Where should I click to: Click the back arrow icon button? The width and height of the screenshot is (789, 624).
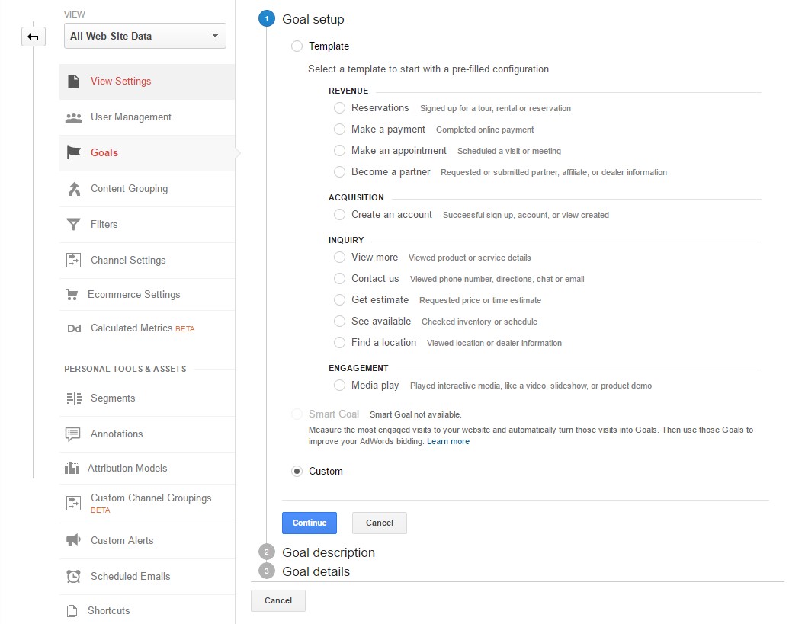tap(34, 37)
